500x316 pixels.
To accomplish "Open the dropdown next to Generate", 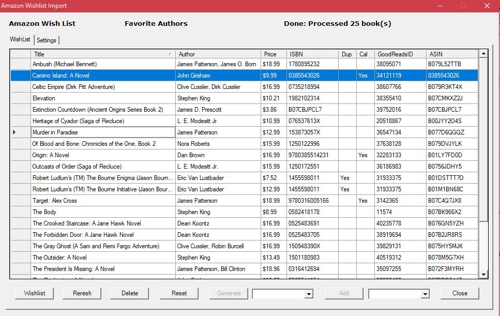I will click(x=309, y=294).
